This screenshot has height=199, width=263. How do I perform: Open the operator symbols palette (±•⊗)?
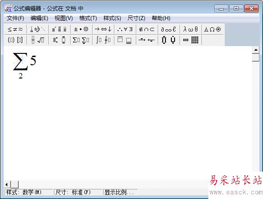point(81,29)
